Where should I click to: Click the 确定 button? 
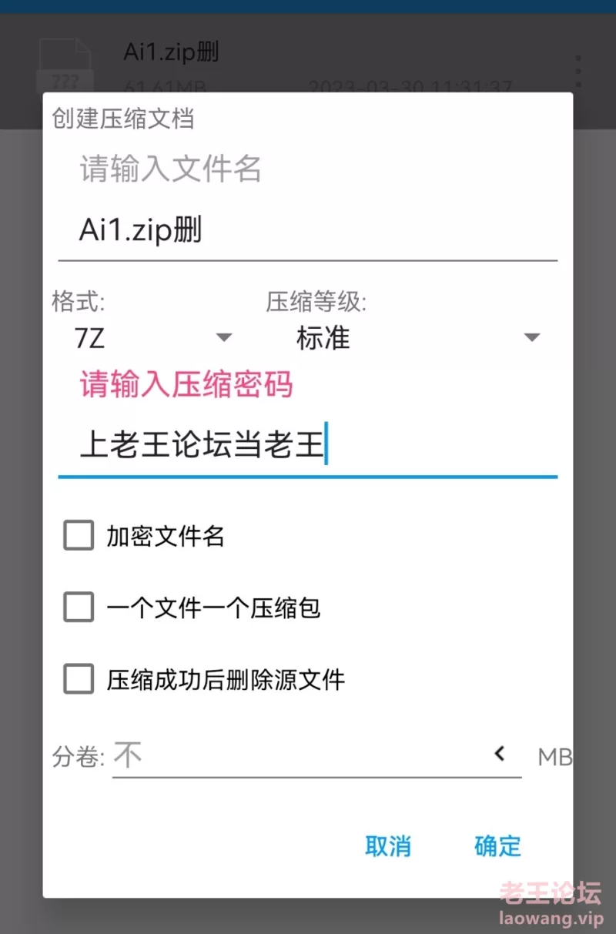[x=497, y=846]
